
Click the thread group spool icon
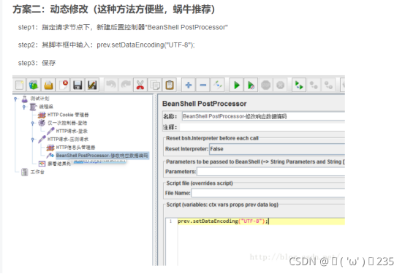(34, 107)
